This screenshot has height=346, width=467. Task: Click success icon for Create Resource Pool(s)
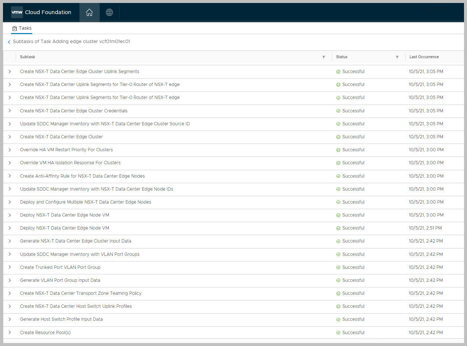pyautogui.click(x=338, y=333)
